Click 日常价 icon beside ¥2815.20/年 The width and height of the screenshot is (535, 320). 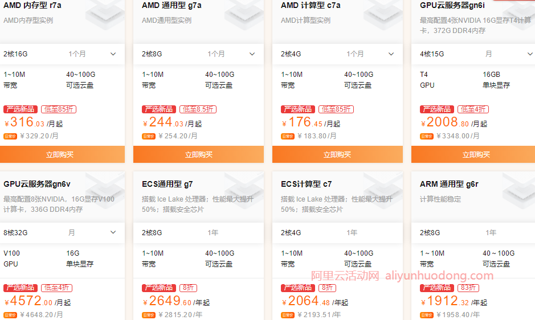pos(149,315)
